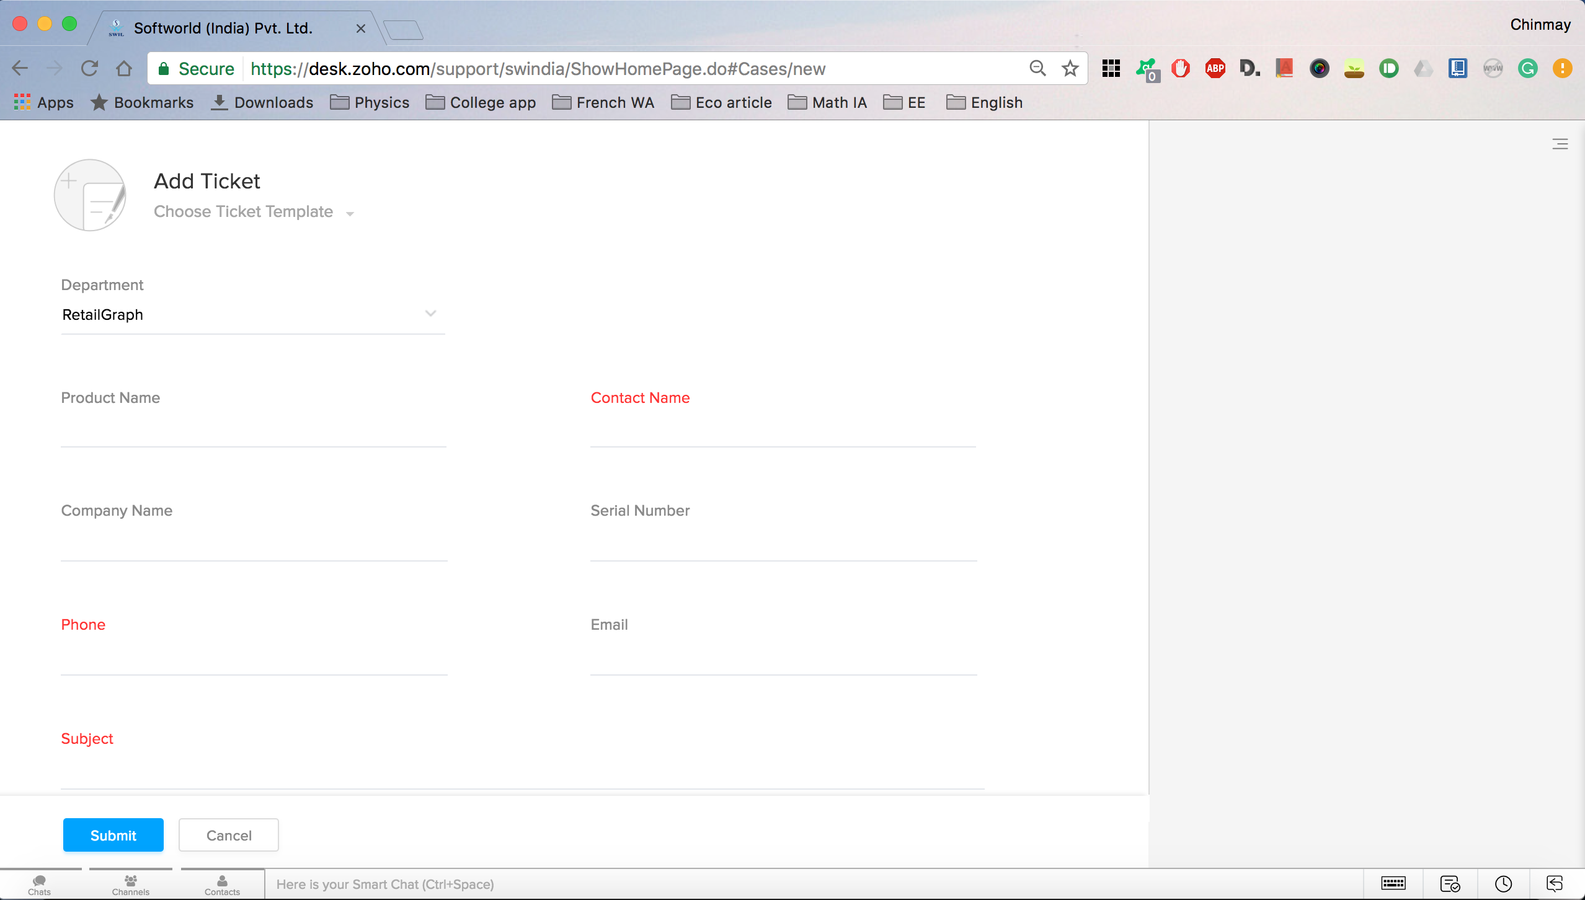Click the keyboard shortcuts icon in bottom bar

coord(1393,883)
